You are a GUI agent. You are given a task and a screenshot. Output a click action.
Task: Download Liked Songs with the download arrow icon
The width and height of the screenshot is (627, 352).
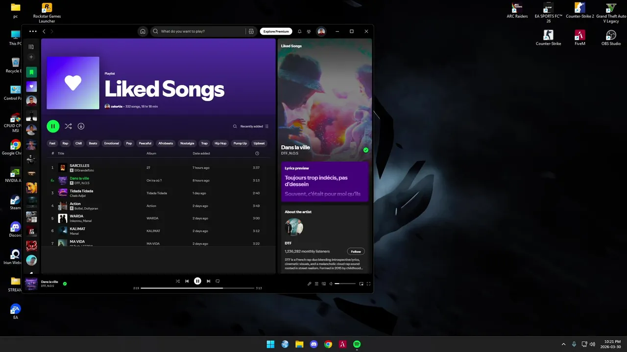tap(81, 126)
